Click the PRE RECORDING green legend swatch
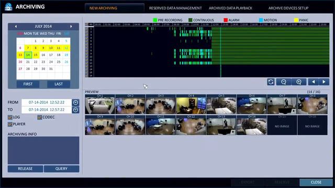Screen dimensions: 335x188 click(x=155, y=20)
